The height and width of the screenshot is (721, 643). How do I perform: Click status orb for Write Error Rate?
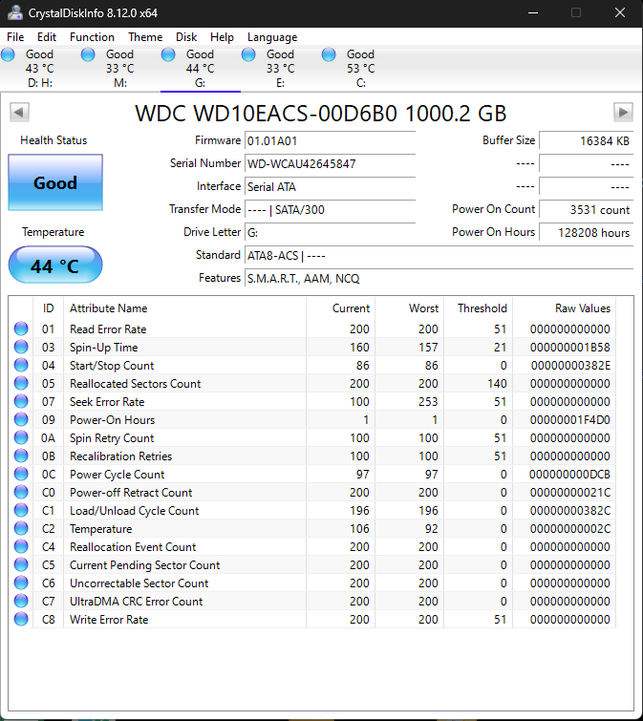click(x=21, y=619)
